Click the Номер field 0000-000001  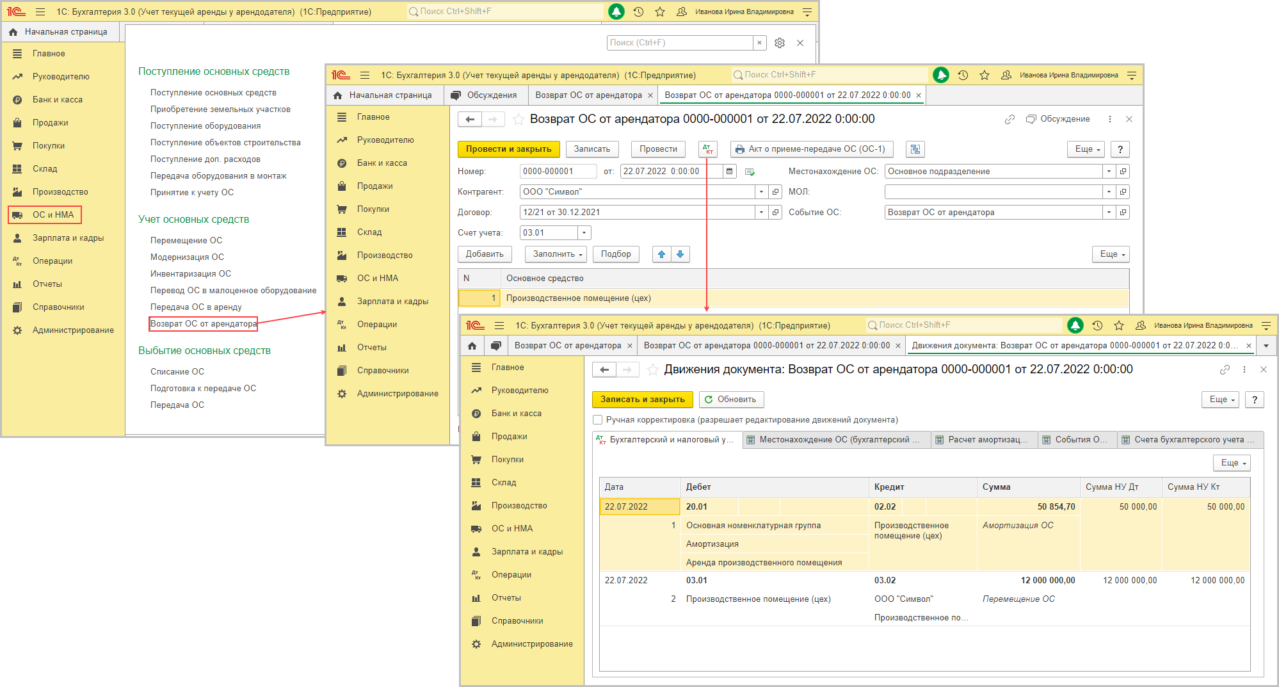pyautogui.click(x=558, y=172)
